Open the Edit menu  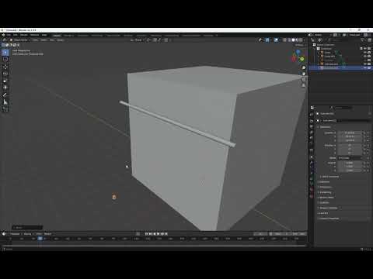click(x=16, y=35)
